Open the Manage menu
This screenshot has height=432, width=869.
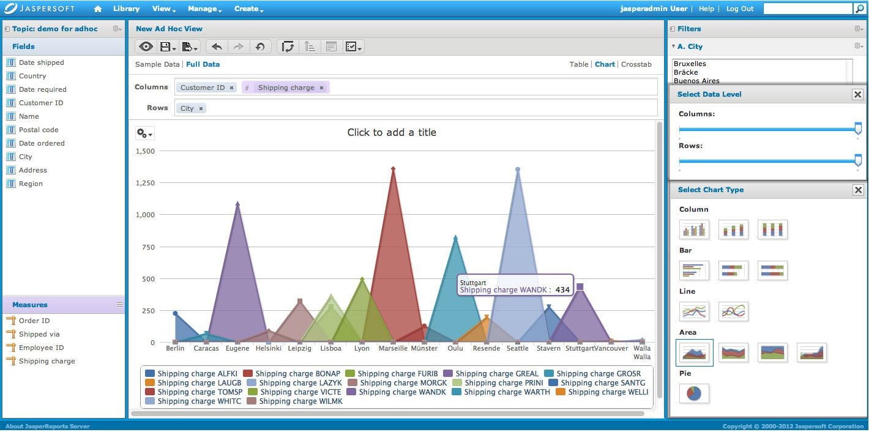(x=204, y=9)
